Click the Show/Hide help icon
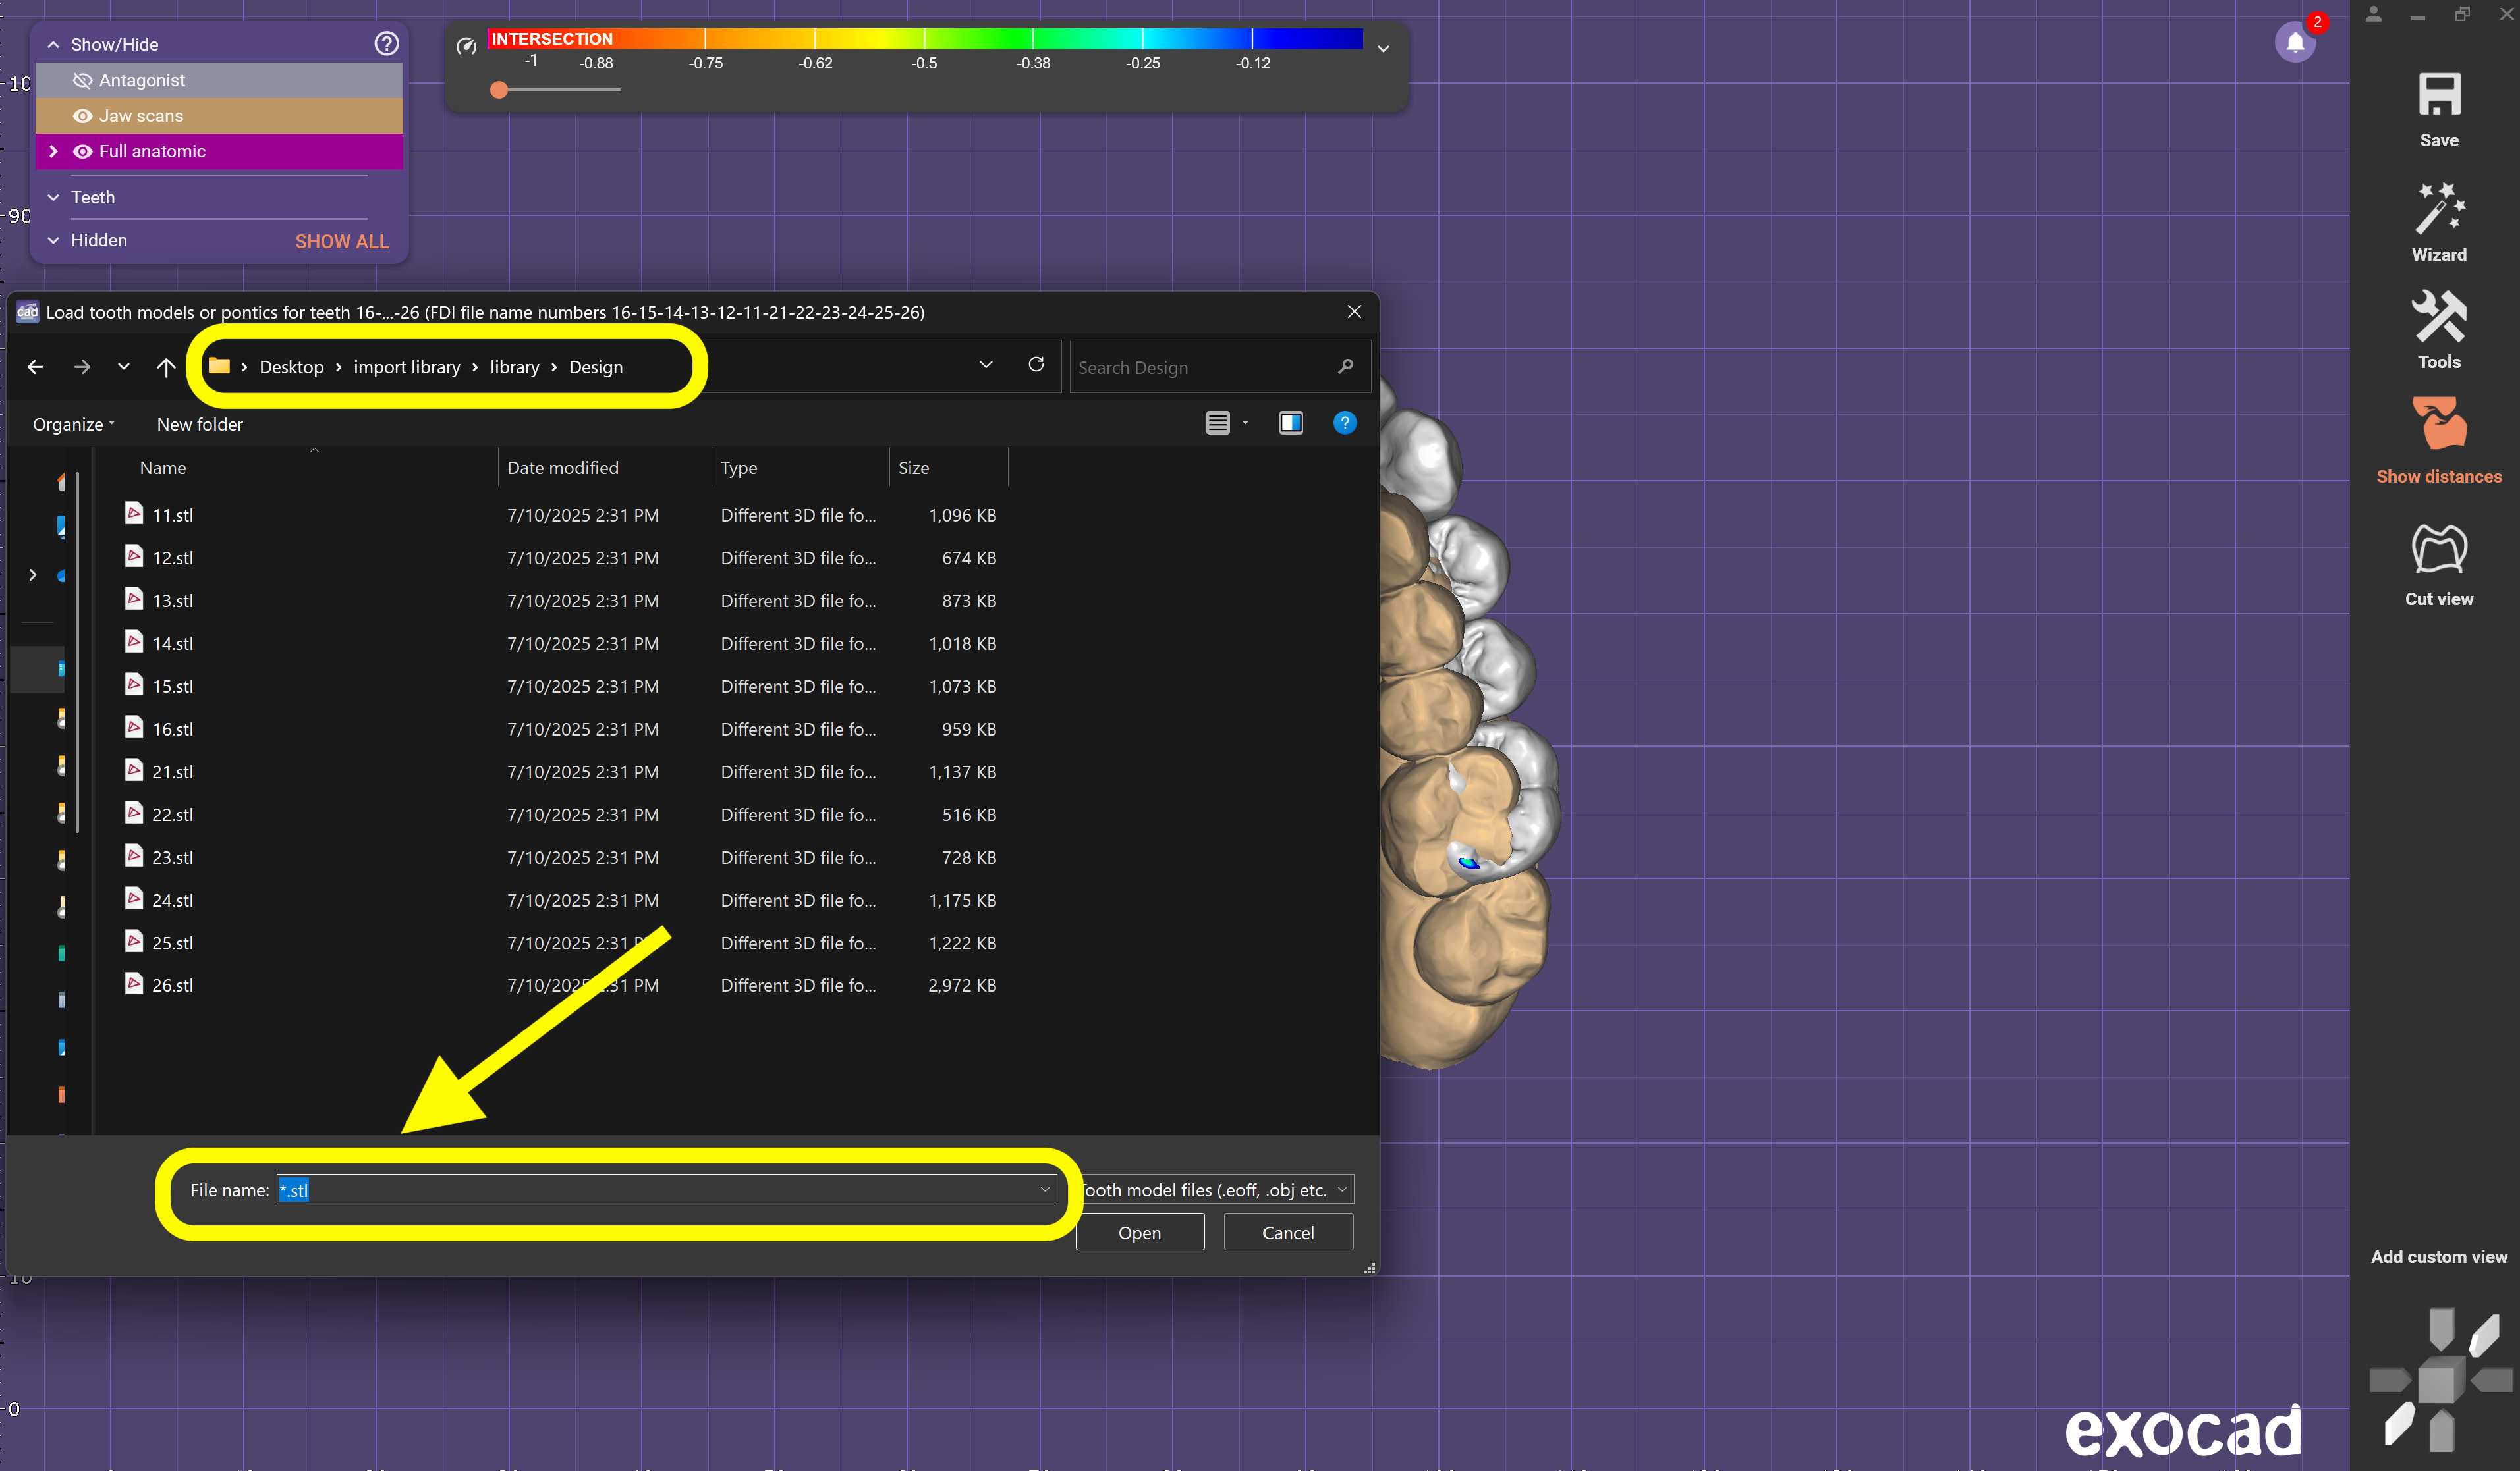Screen dimensions: 2520x1471 pyautogui.click(x=386, y=44)
